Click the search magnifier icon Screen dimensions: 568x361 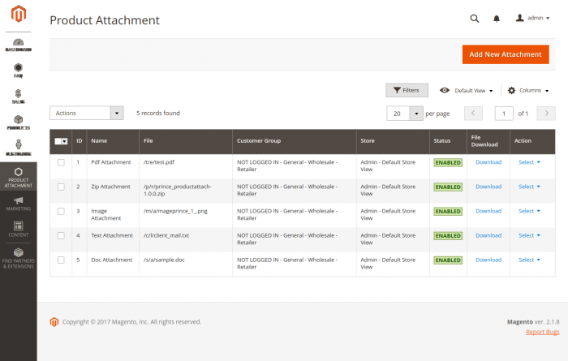tap(475, 18)
